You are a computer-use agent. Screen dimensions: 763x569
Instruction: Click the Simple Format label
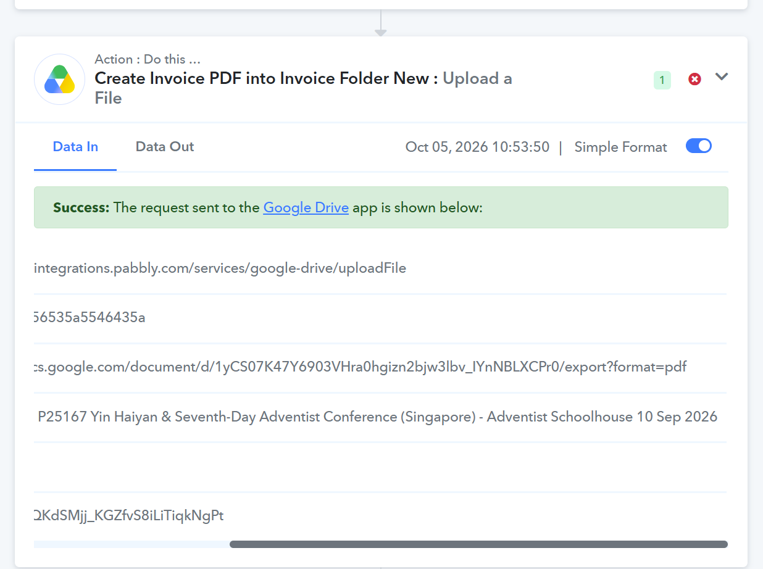tap(620, 147)
